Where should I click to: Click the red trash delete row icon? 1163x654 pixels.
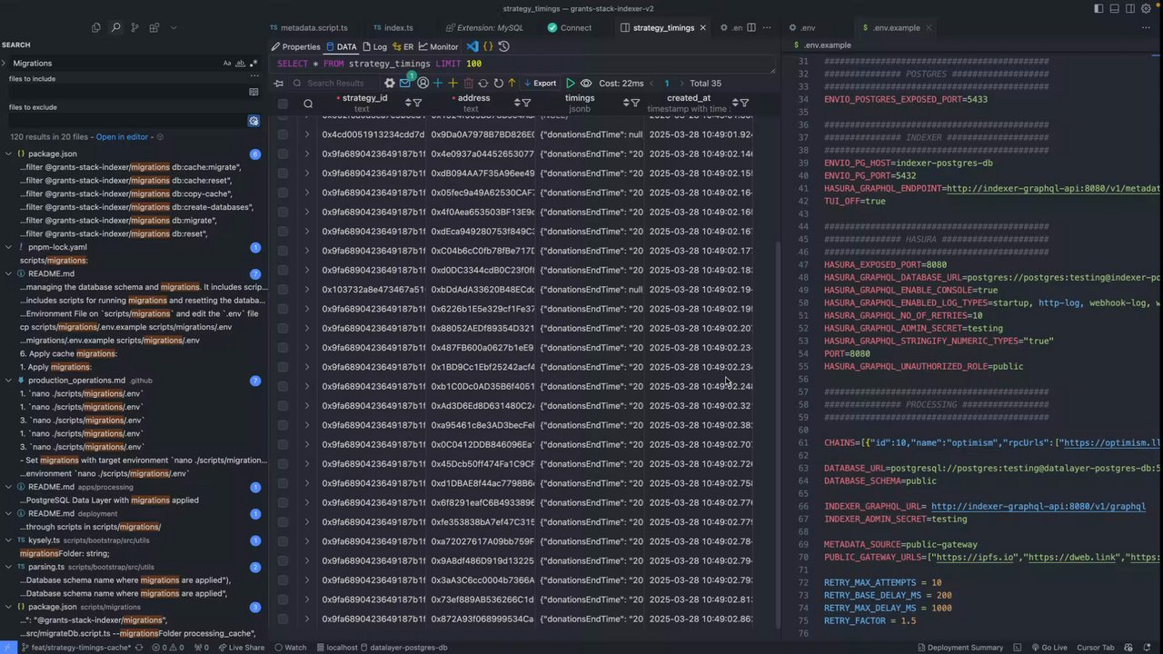click(x=468, y=83)
